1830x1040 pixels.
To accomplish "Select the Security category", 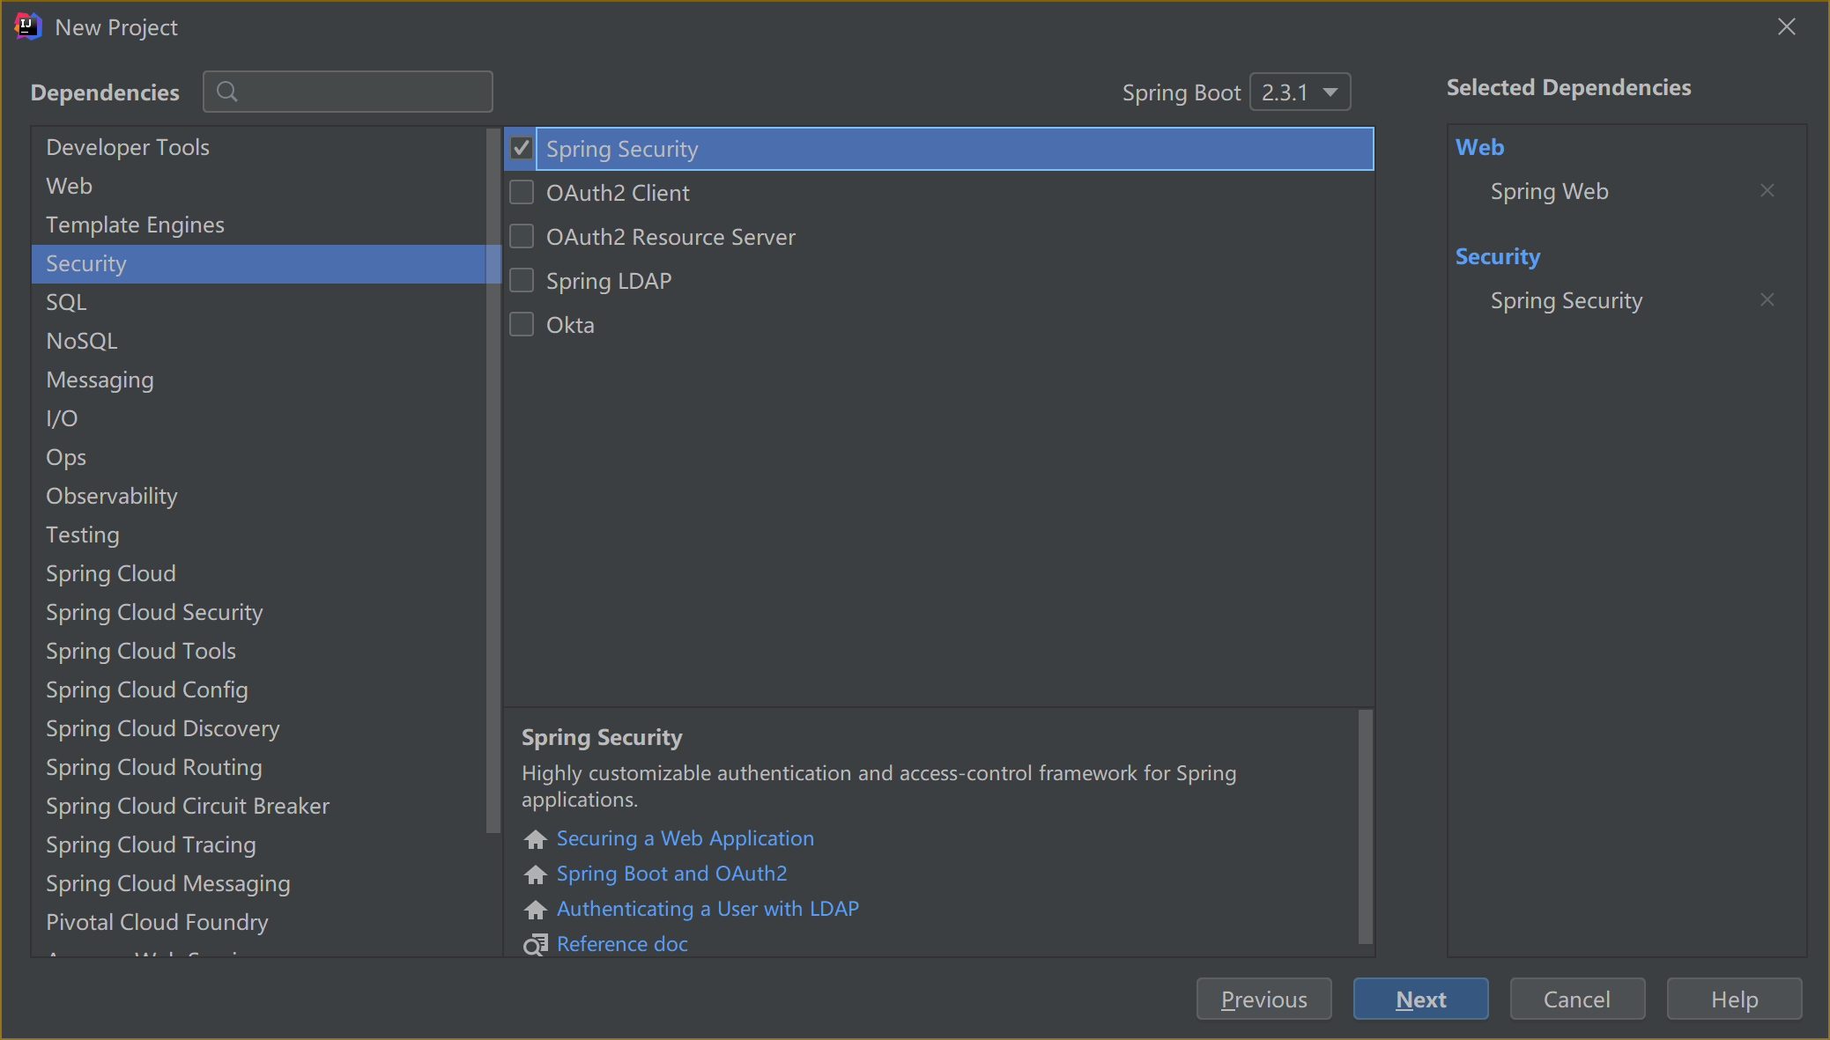I will tap(259, 263).
